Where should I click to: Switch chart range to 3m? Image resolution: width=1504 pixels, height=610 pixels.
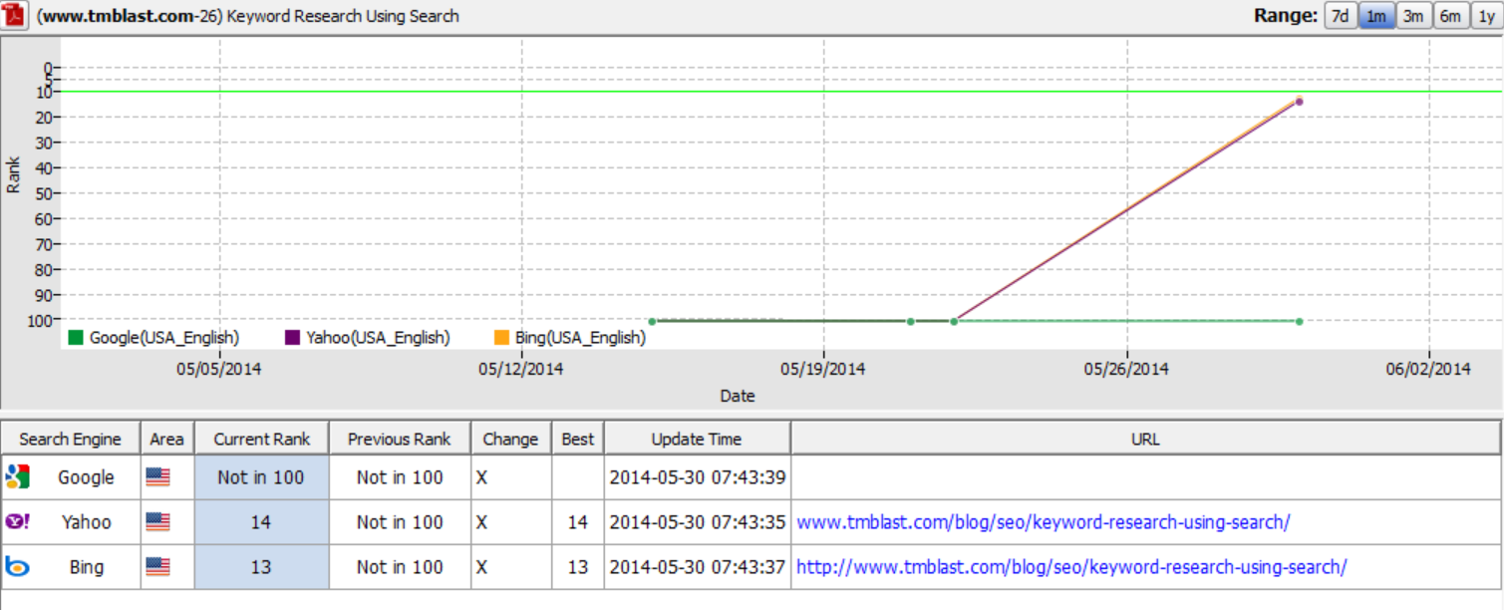1413,16
